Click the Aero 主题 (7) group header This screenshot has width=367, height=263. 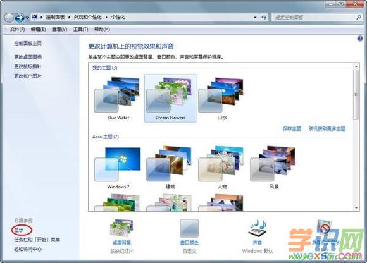pyautogui.click(x=105, y=137)
